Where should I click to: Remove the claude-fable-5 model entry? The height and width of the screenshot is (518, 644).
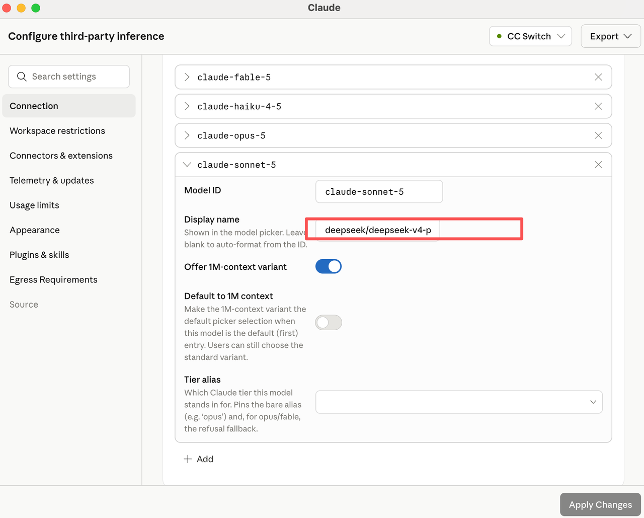point(598,77)
